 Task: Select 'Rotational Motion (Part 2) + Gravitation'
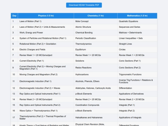click(x=46, y=44)
